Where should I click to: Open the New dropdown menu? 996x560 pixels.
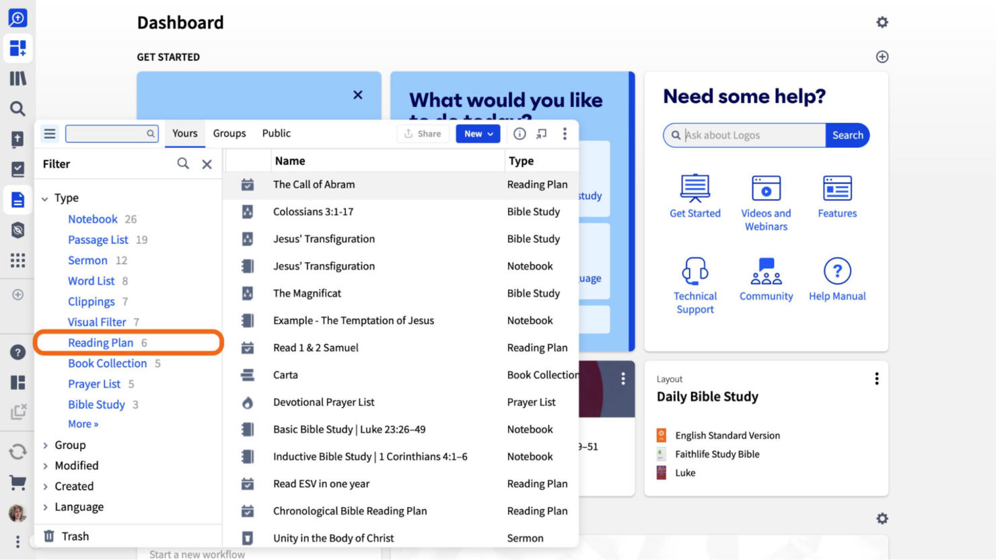(x=478, y=134)
